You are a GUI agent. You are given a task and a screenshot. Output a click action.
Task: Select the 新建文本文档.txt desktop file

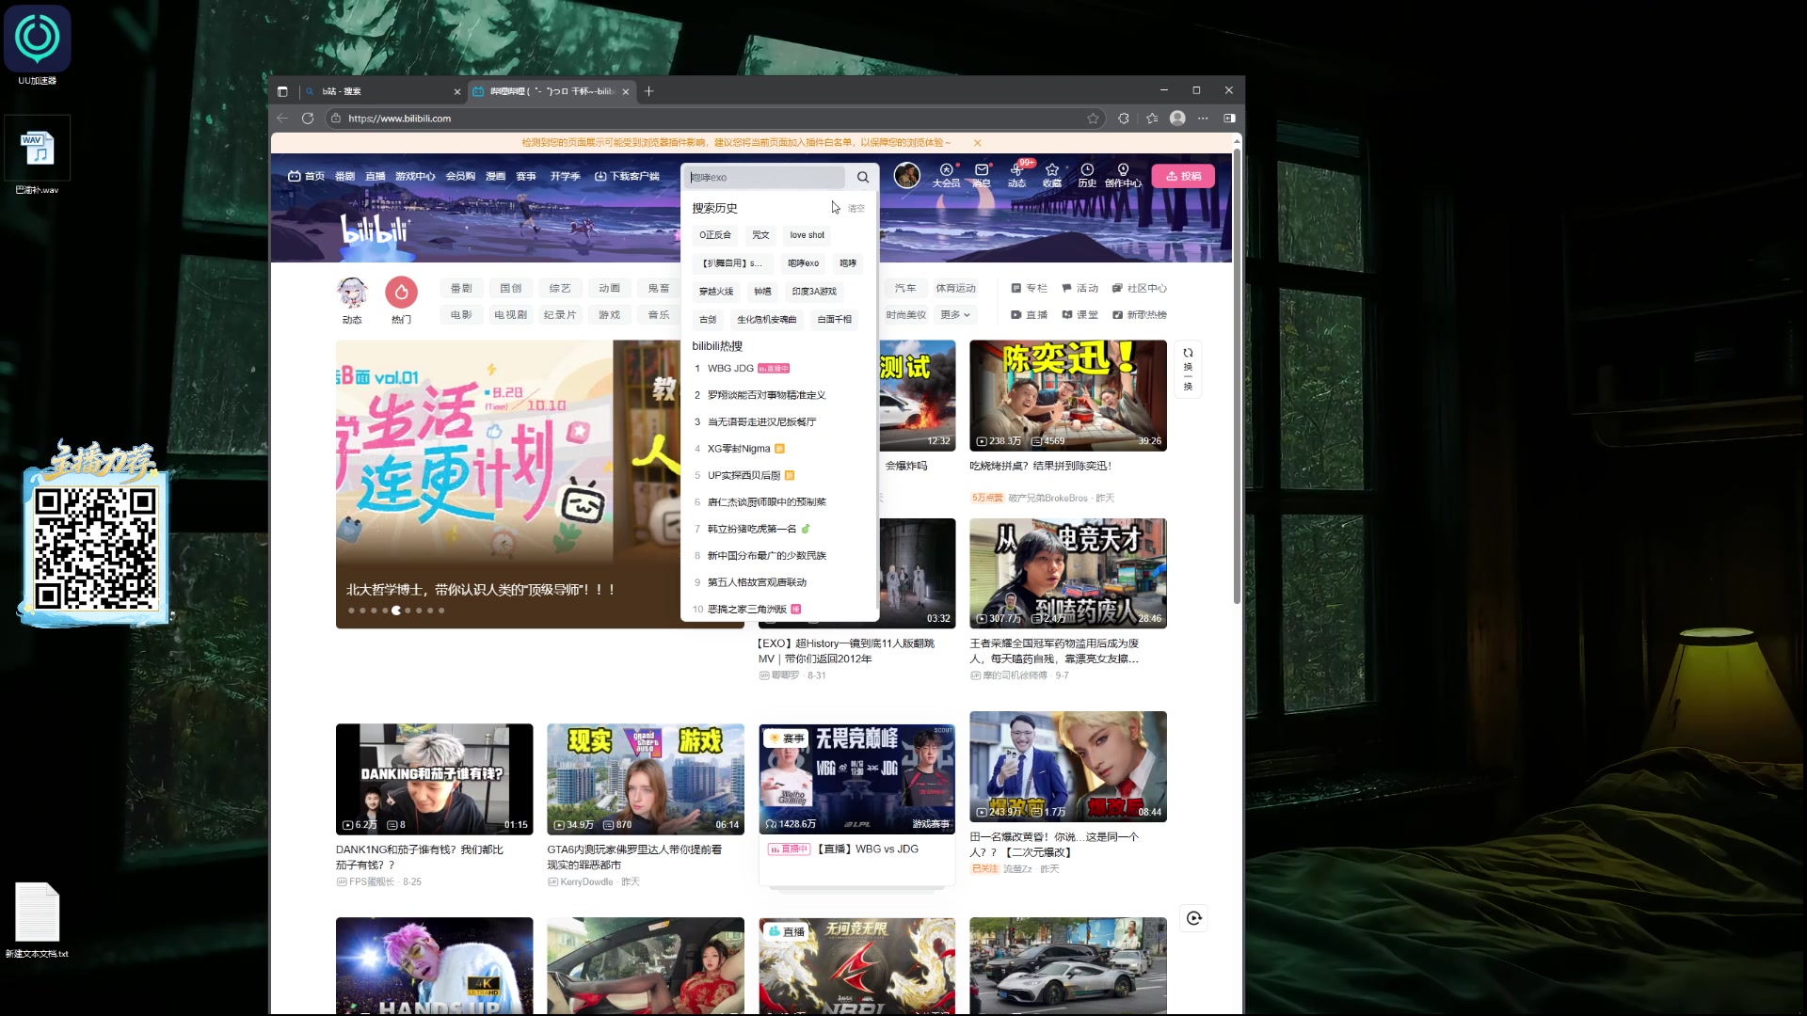click(38, 921)
